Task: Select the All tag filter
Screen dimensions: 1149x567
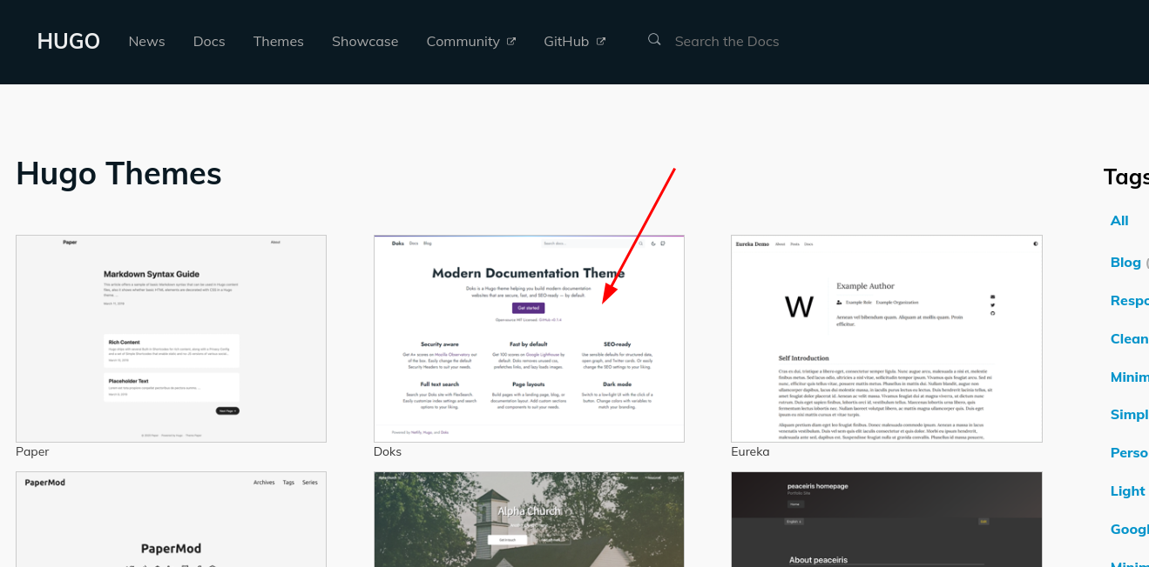Action: tap(1119, 221)
